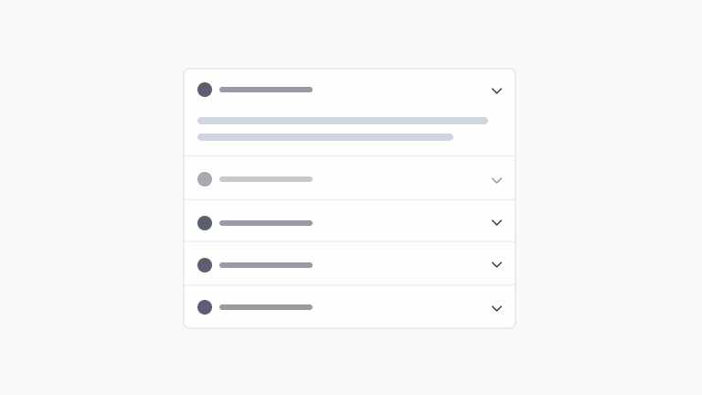Click the circle icon in the fourth accordion row

[205, 265]
